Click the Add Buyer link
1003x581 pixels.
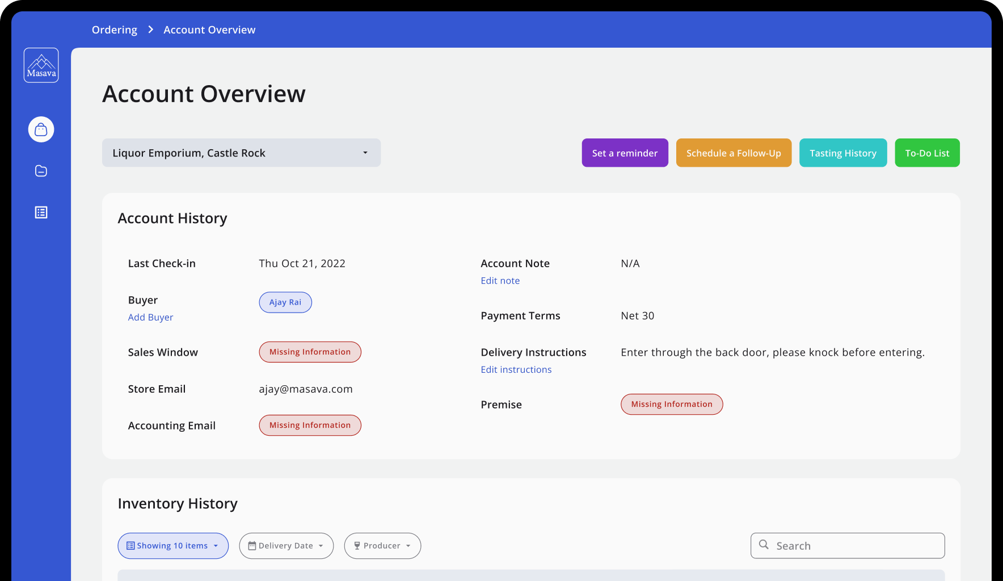[150, 317]
